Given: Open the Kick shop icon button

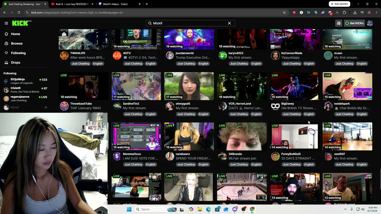Looking at the screenshot, I should click(x=339, y=23).
